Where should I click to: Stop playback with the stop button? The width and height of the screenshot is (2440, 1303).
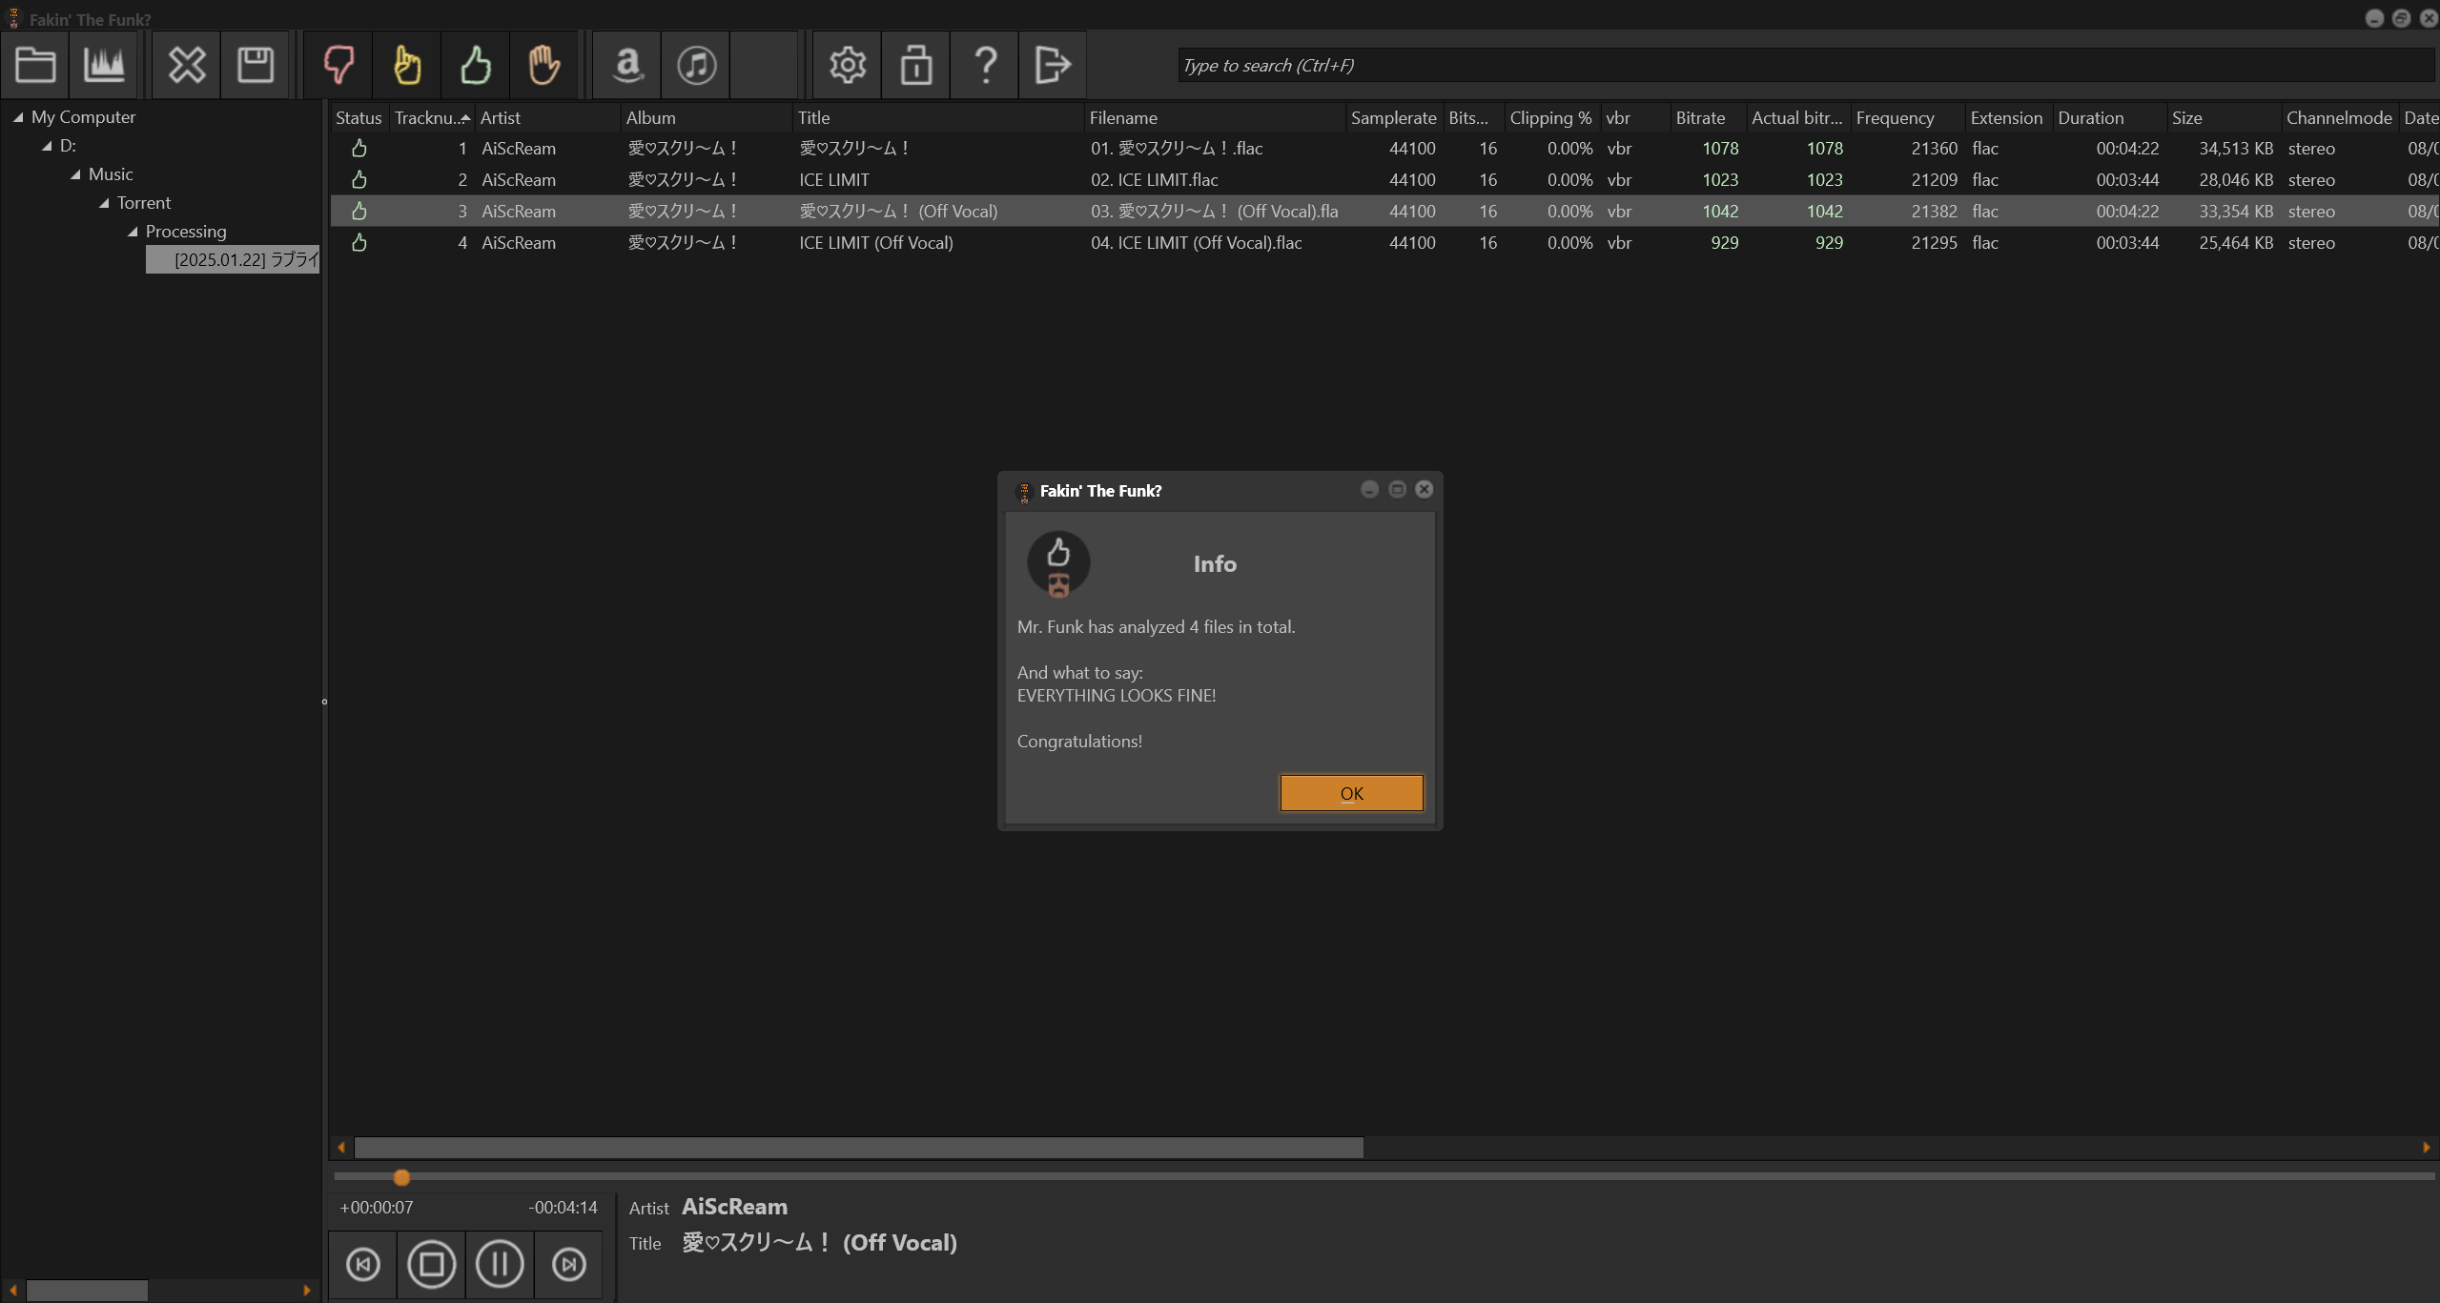[431, 1264]
